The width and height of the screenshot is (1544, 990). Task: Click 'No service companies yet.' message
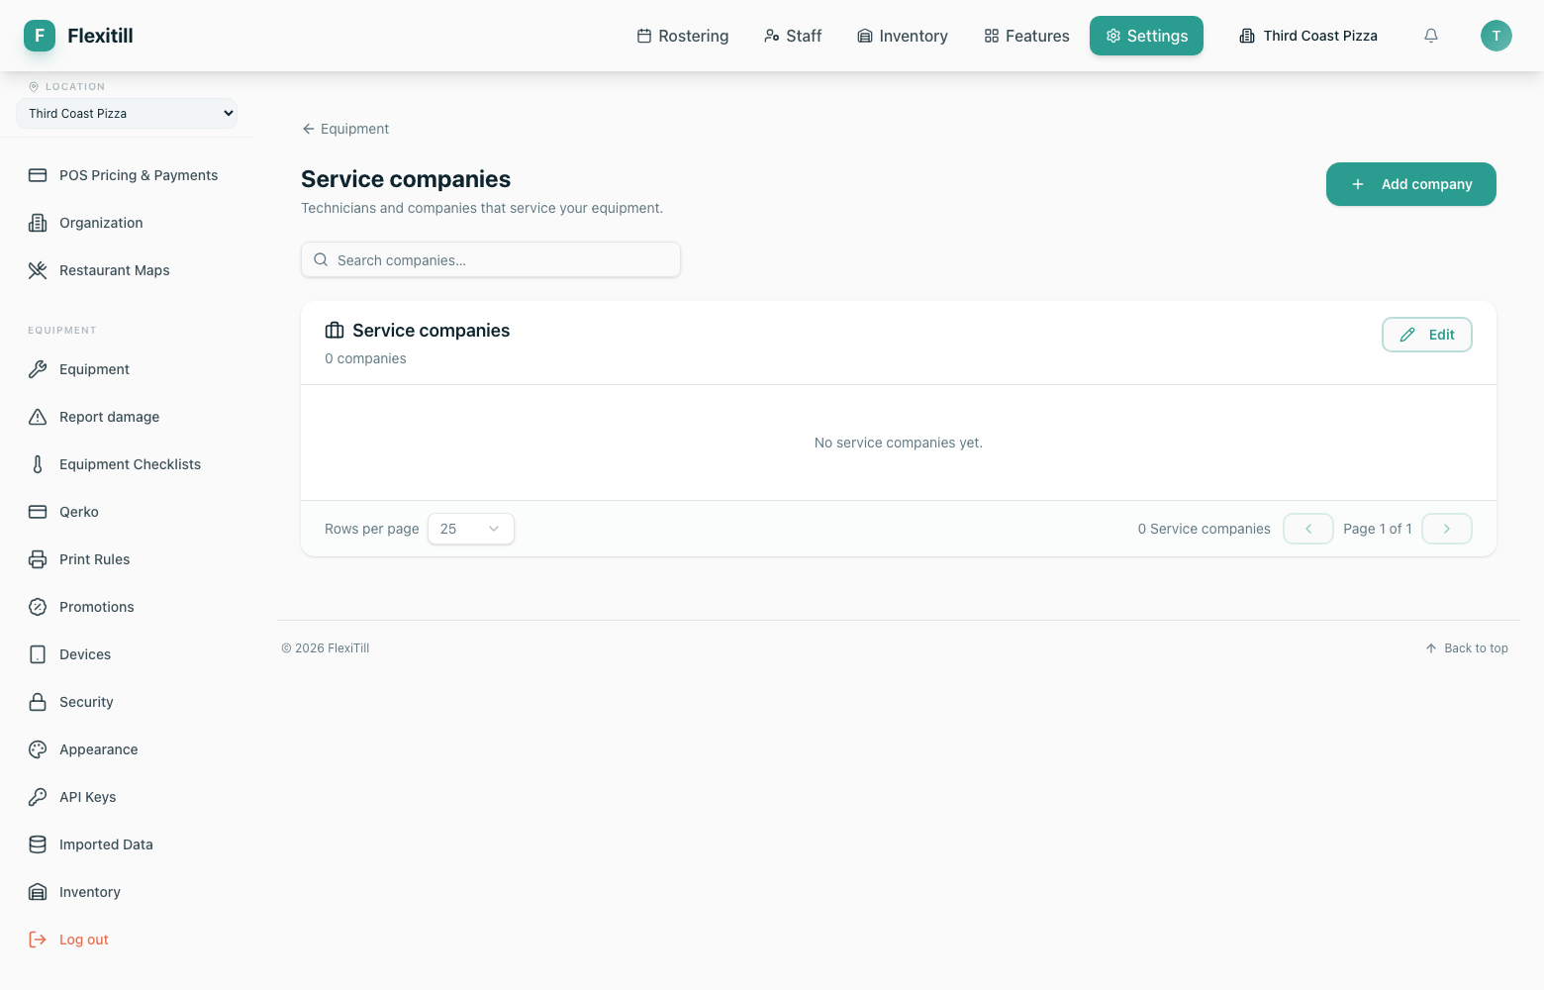[899, 443]
